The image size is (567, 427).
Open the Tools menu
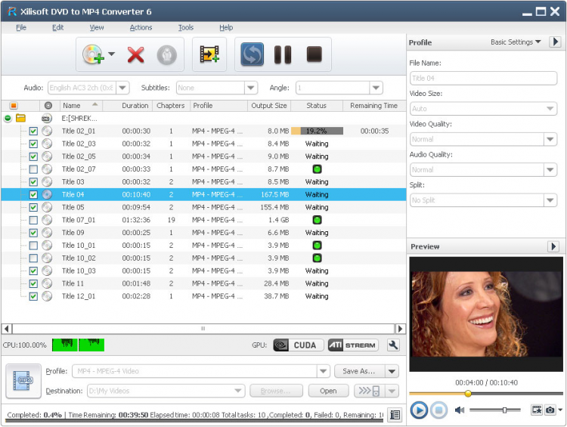click(186, 28)
